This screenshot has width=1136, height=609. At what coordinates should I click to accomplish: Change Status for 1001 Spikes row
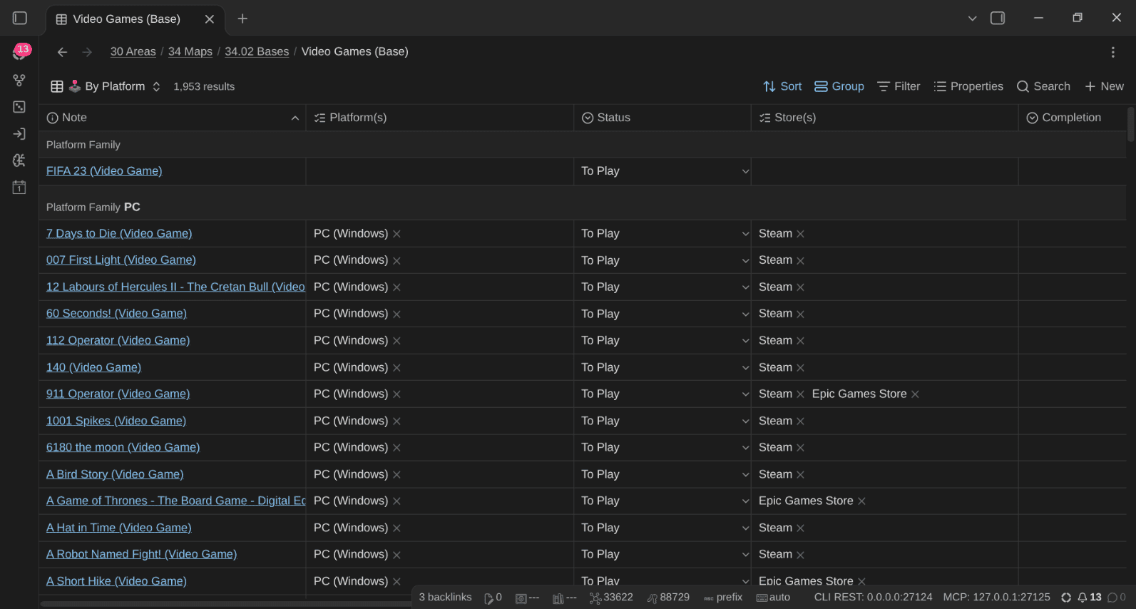pyautogui.click(x=662, y=421)
